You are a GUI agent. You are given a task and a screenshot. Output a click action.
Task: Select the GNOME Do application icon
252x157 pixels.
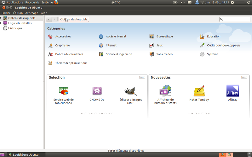click(97, 91)
